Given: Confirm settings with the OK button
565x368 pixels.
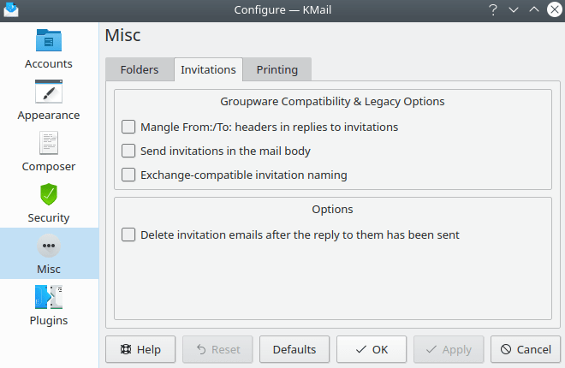Looking at the screenshot, I should tap(371, 349).
